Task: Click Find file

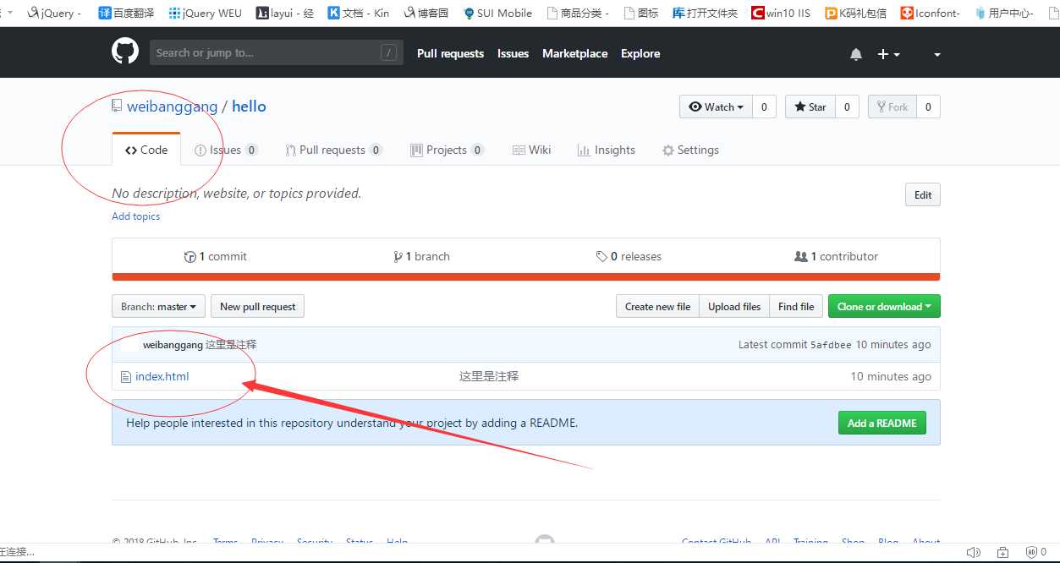Action: (796, 306)
